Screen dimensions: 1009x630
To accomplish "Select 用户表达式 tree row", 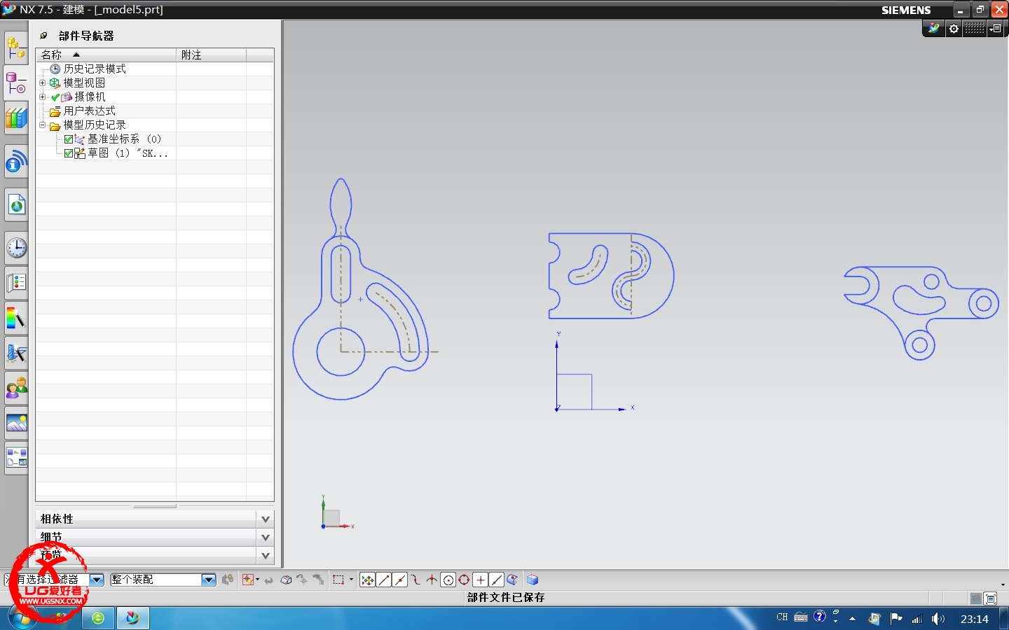I will [x=155, y=111].
